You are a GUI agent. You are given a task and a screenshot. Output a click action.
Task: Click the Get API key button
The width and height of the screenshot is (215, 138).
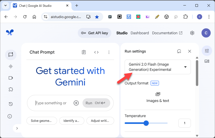(95, 33)
